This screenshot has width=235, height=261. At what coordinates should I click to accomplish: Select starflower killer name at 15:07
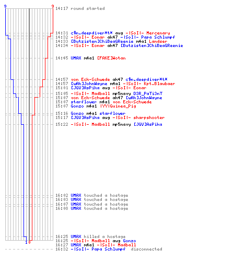coord(84,102)
